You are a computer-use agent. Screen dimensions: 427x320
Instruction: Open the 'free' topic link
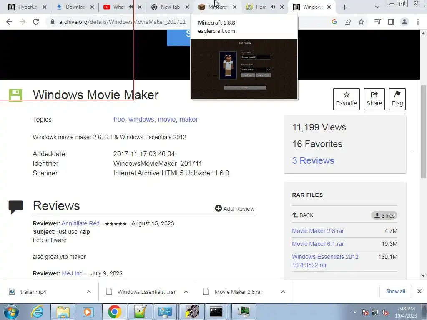pos(120,120)
